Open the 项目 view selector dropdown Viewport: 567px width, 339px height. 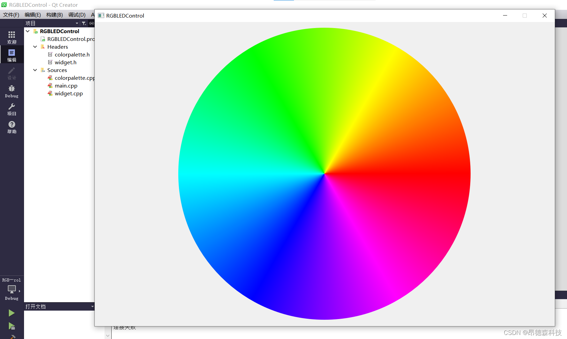(77, 23)
